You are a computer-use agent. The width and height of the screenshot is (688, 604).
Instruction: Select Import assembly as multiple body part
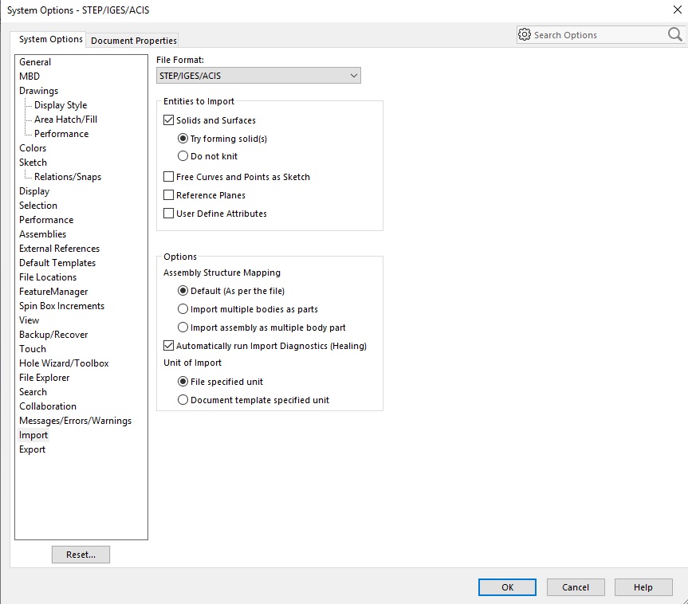coord(183,327)
